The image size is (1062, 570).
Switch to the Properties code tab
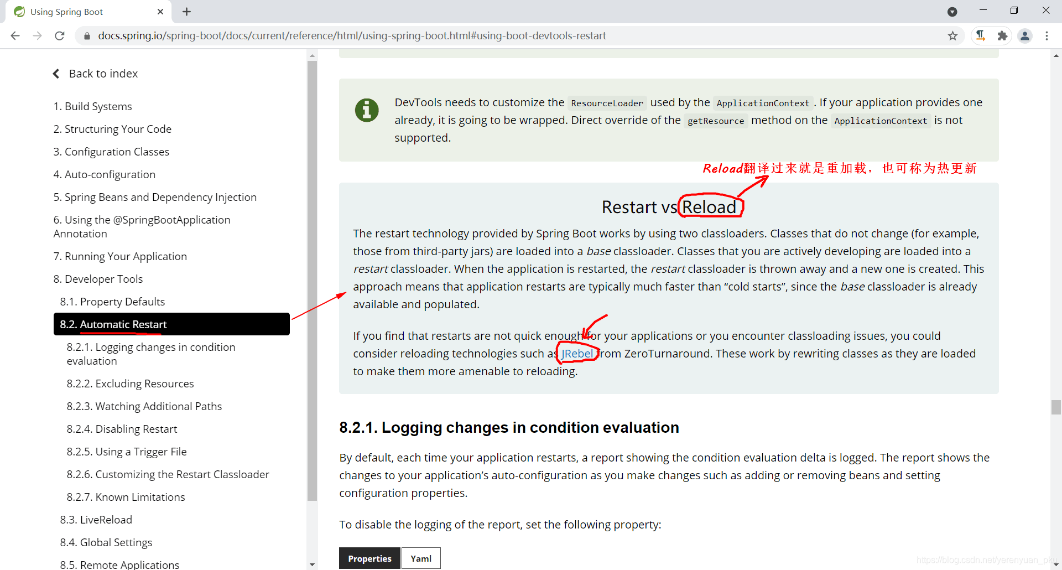click(369, 558)
